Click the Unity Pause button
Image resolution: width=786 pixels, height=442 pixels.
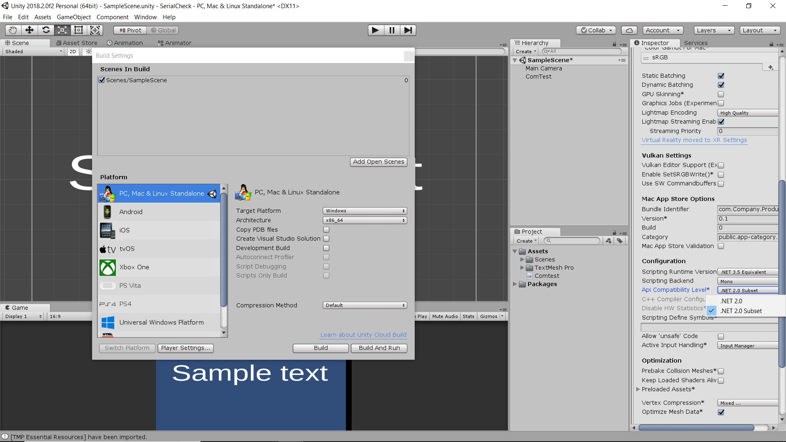391,30
